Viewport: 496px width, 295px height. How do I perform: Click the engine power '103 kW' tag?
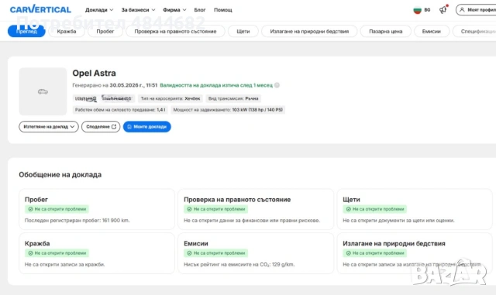pos(228,110)
